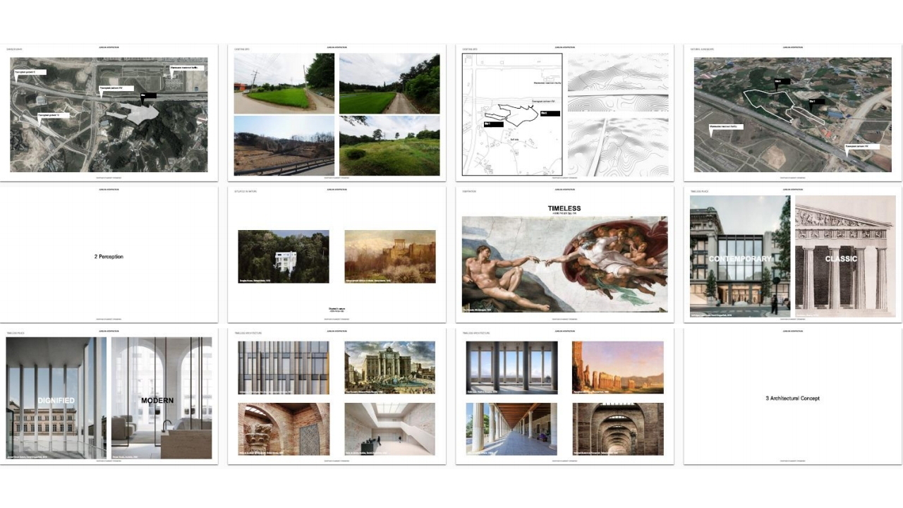The image size is (903, 508).
Task: Click the Creation of Adam fresco image
Action: [564, 265]
